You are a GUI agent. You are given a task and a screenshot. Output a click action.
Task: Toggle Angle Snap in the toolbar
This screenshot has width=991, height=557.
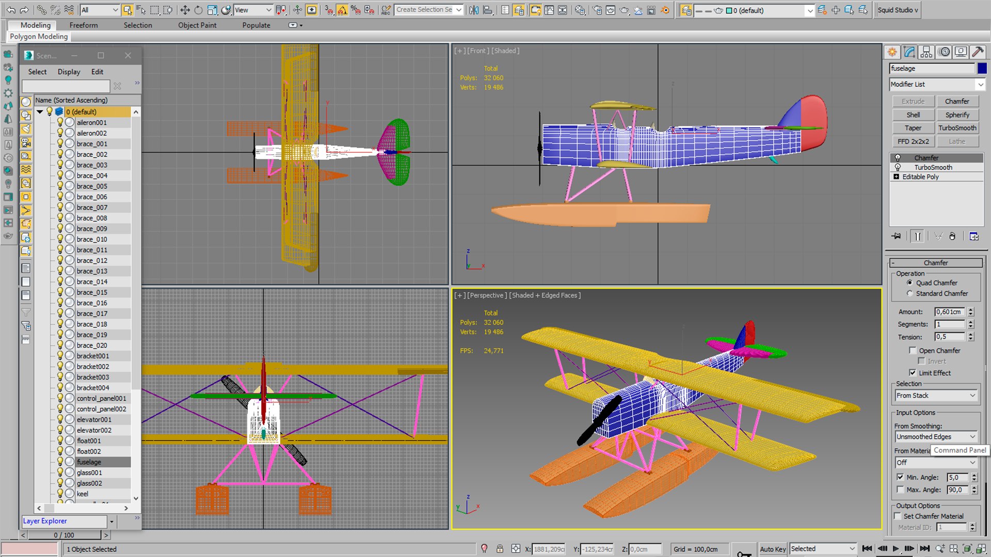tap(342, 10)
